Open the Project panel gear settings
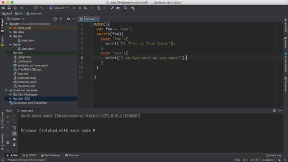The image size is (288, 162). click(68, 19)
